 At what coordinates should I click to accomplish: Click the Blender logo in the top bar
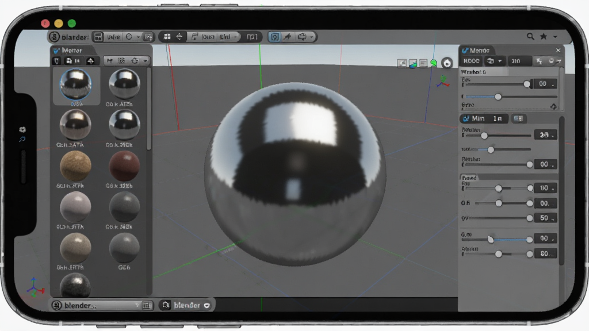pyautogui.click(x=55, y=37)
